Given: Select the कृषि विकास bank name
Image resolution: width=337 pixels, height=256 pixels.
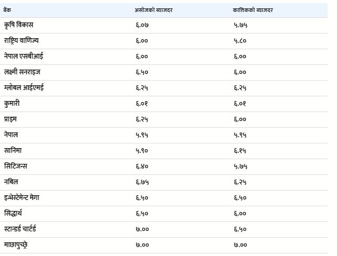Looking at the screenshot, I should point(18,25).
